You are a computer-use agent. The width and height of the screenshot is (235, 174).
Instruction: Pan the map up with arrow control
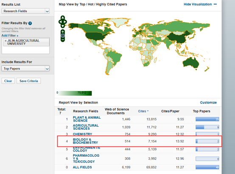tap(63, 17)
